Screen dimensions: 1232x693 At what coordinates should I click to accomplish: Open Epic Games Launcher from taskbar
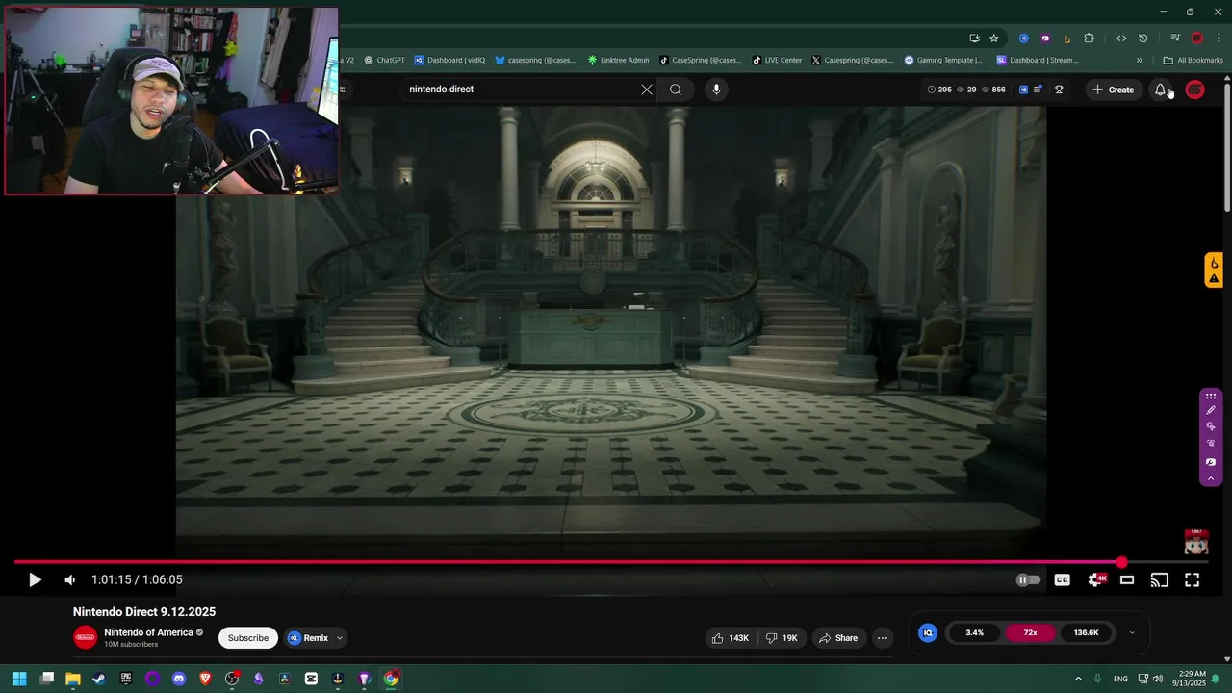coord(125,679)
